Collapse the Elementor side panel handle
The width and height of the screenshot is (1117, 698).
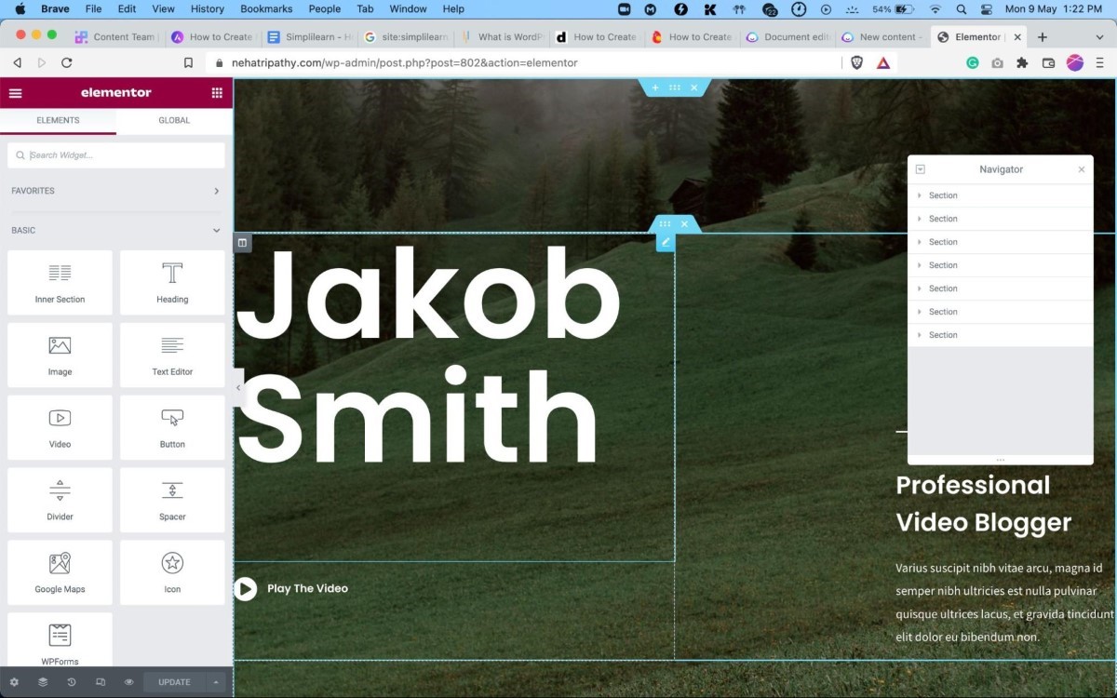tap(238, 387)
